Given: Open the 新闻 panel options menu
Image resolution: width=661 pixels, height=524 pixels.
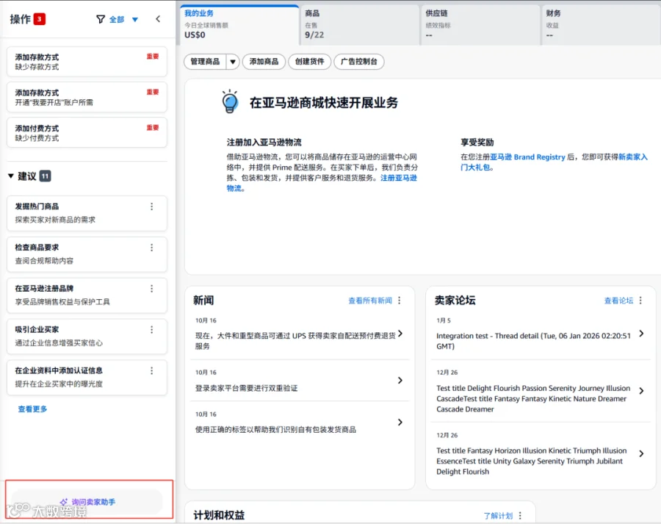Looking at the screenshot, I should tap(400, 301).
